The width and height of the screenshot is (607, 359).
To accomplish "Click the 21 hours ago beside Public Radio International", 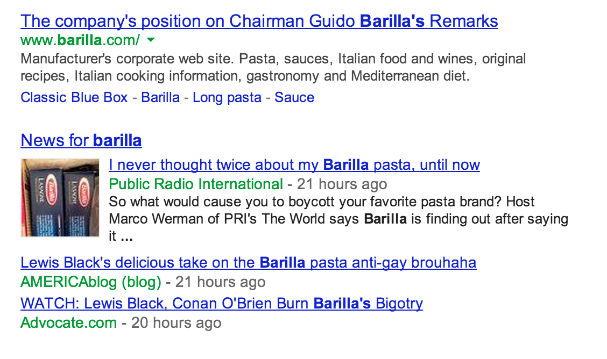I will click(342, 184).
